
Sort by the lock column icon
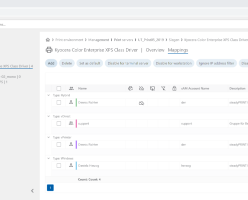click(174, 88)
